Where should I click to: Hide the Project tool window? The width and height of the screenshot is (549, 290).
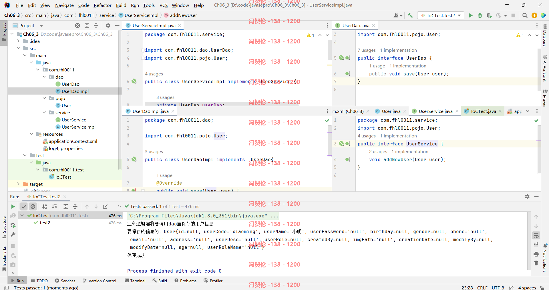(x=117, y=25)
